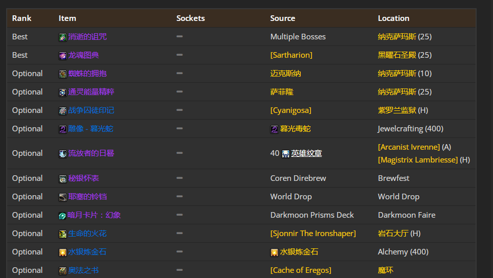Open the 流放者的日晷 item link

91,153
